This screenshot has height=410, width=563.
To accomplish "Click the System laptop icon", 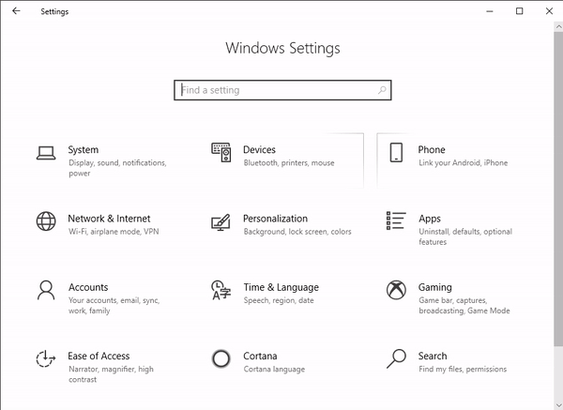I will 46,153.
